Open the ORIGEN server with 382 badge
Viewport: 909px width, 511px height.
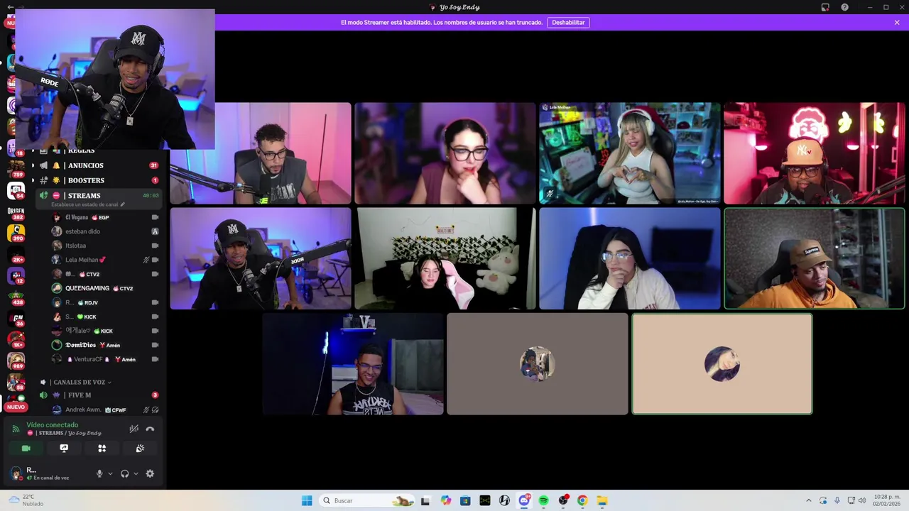click(x=16, y=211)
